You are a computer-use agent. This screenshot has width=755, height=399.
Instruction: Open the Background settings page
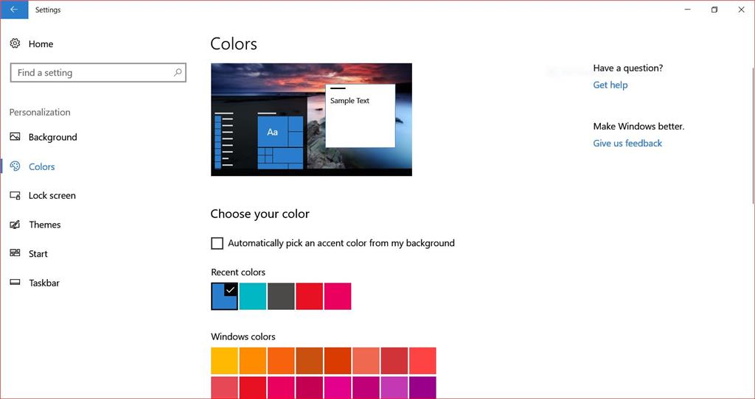pos(52,137)
